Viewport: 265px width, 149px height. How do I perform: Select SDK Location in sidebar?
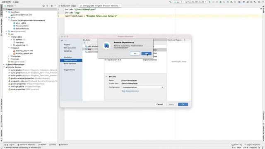[70, 48]
